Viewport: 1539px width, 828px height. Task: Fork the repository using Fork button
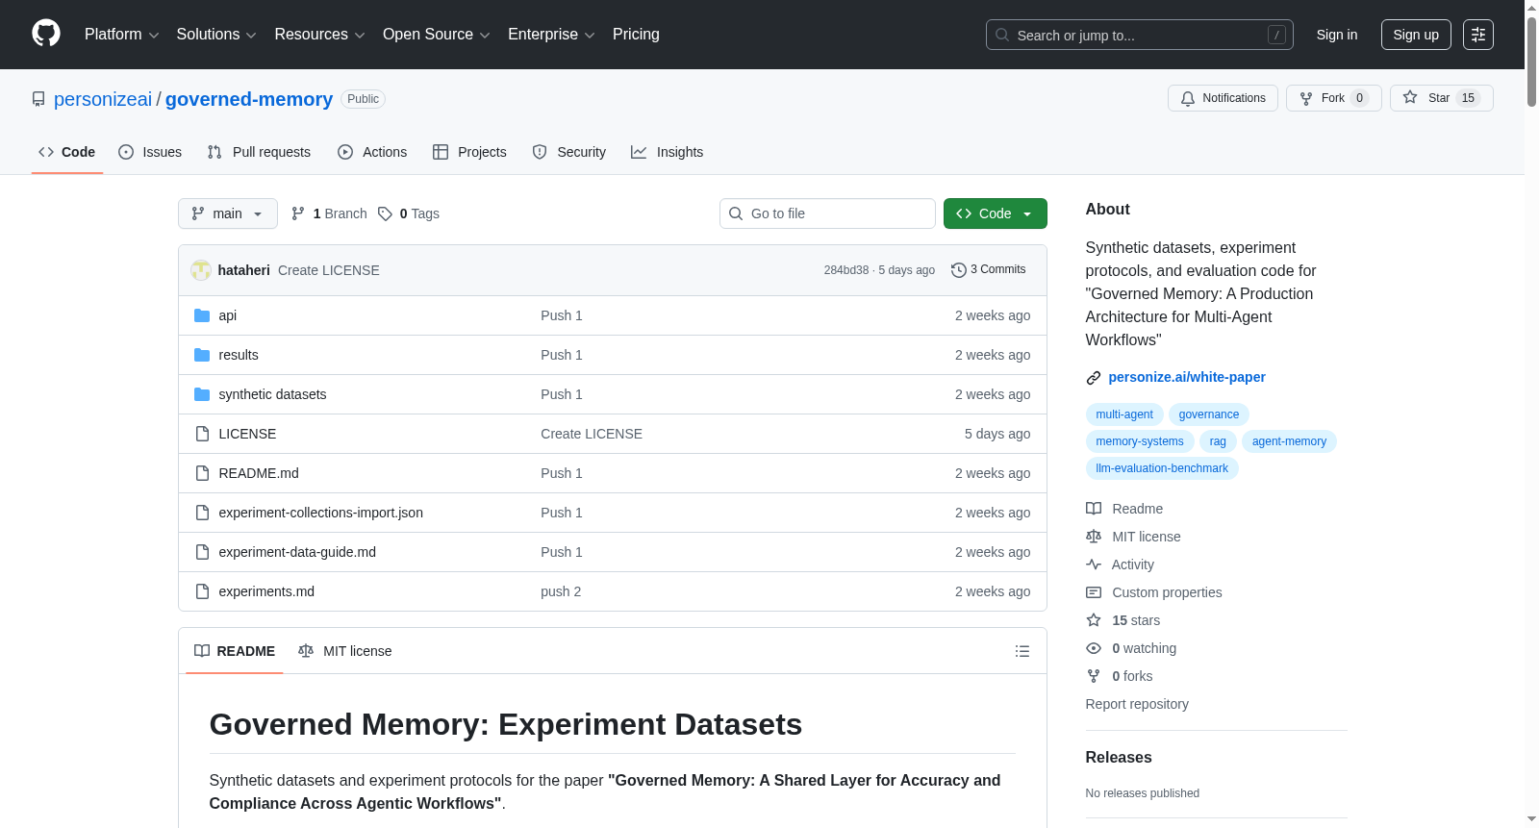tap(1333, 98)
